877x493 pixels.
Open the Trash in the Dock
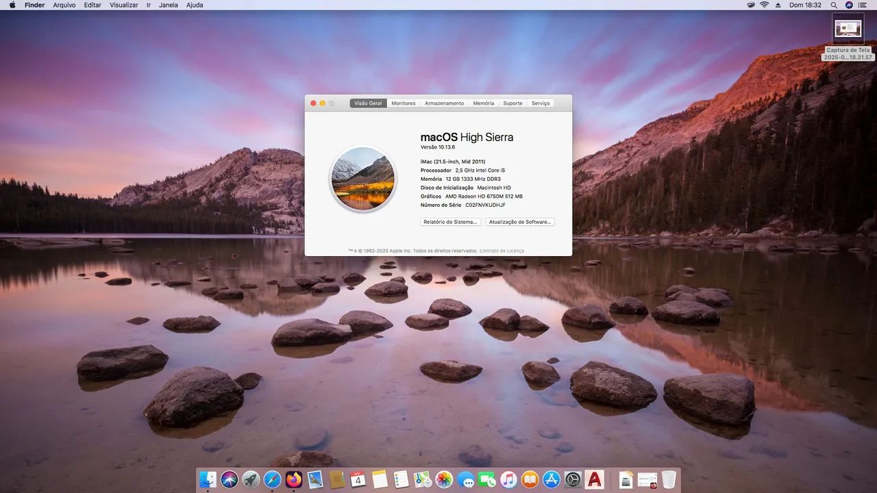coord(669,479)
